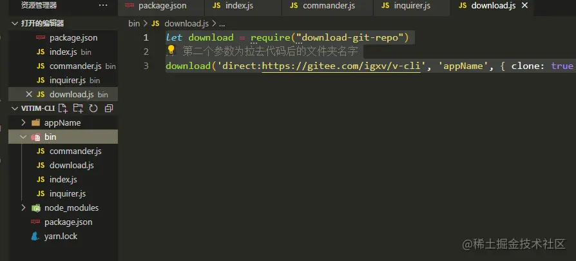Click the New Folder icon in VITIM-CLI header
Viewport: 576px width, 261px height.
[x=78, y=108]
